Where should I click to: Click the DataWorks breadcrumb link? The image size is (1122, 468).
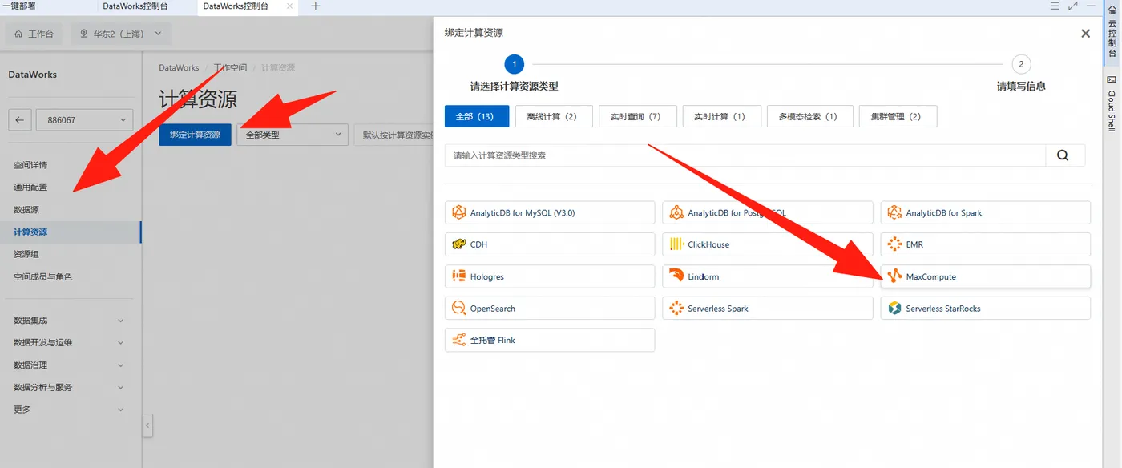(179, 68)
